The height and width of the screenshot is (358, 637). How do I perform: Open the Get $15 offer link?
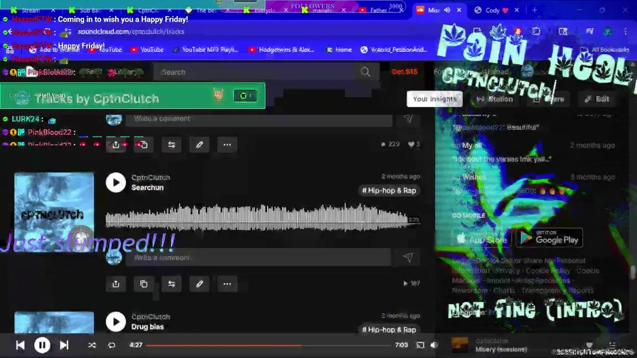coord(405,72)
